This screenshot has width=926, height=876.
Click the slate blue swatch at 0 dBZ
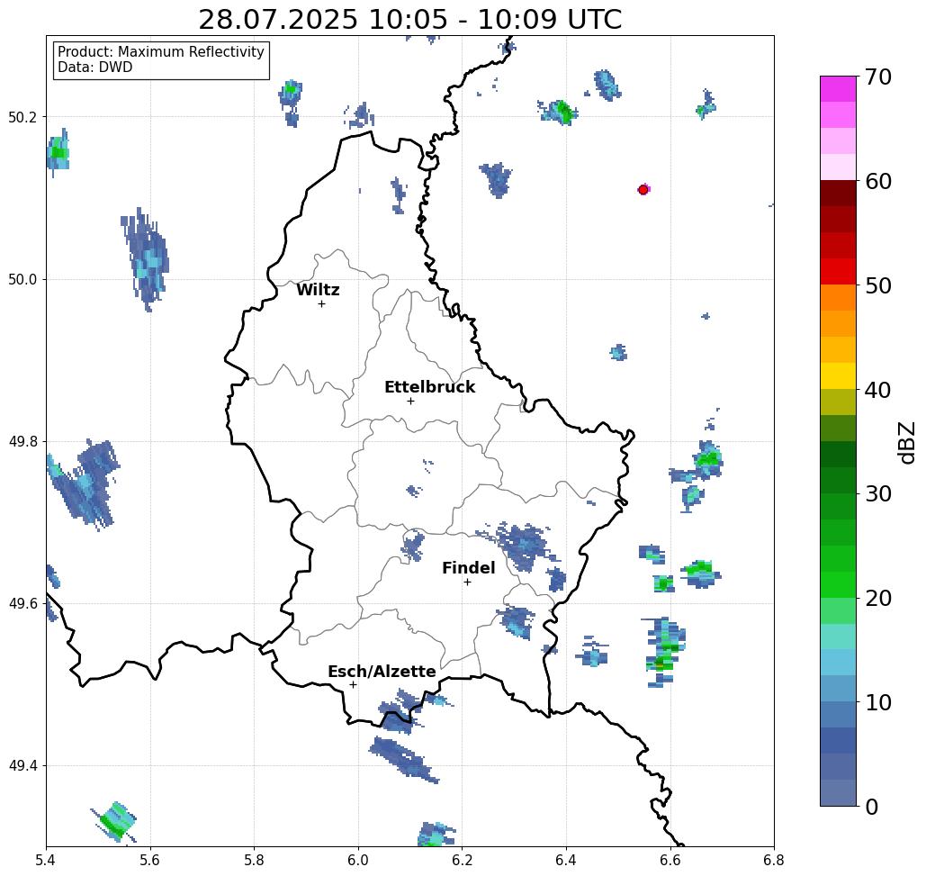tap(838, 792)
